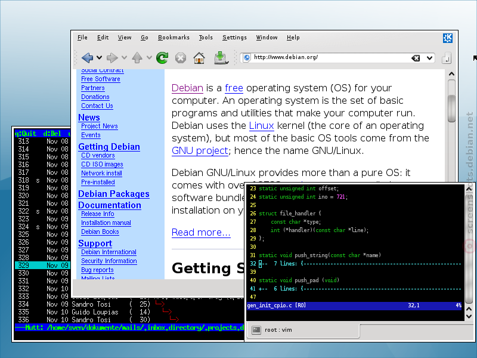Click the browser scrollbar up arrow
This screenshot has width=477, height=358.
coord(452,74)
